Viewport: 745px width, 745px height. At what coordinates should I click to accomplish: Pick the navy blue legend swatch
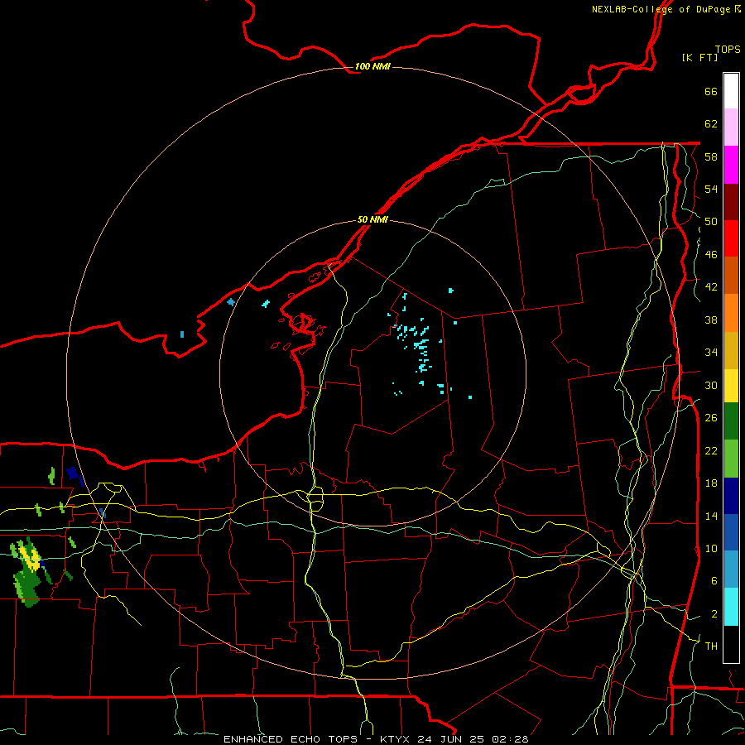(731, 496)
